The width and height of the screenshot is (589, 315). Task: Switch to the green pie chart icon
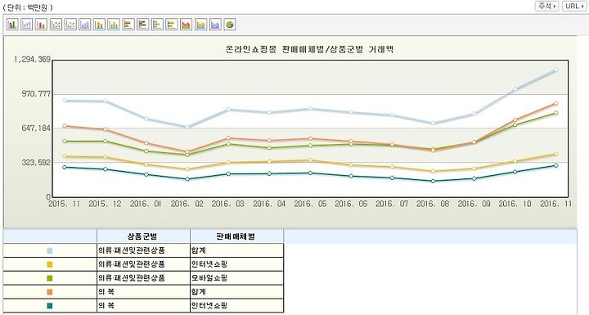click(x=230, y=25)
